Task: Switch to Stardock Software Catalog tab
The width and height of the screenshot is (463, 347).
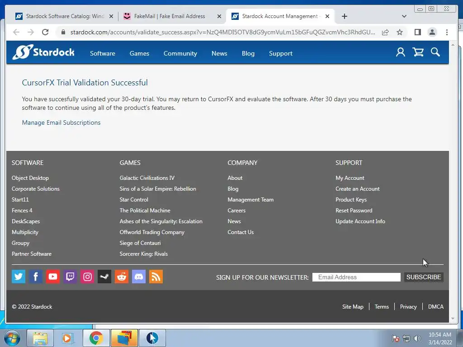Action: [x=65, y=16]
